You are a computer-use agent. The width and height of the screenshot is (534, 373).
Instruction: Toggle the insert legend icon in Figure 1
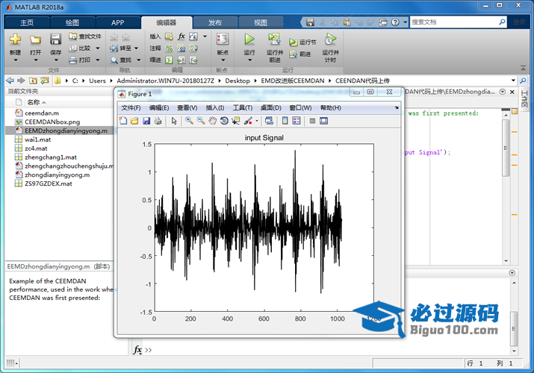(297, 121)
